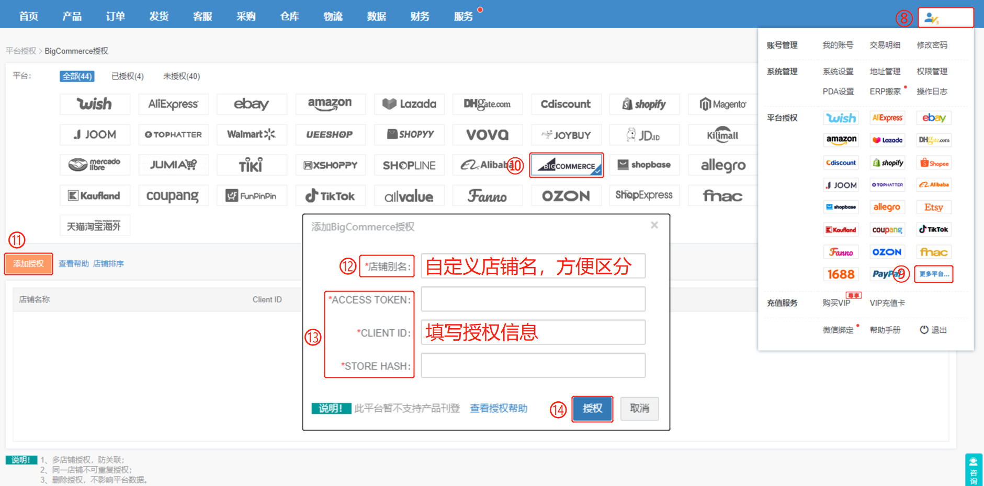Click the user account icon at top right
The image size is (984, 486).
932,18
